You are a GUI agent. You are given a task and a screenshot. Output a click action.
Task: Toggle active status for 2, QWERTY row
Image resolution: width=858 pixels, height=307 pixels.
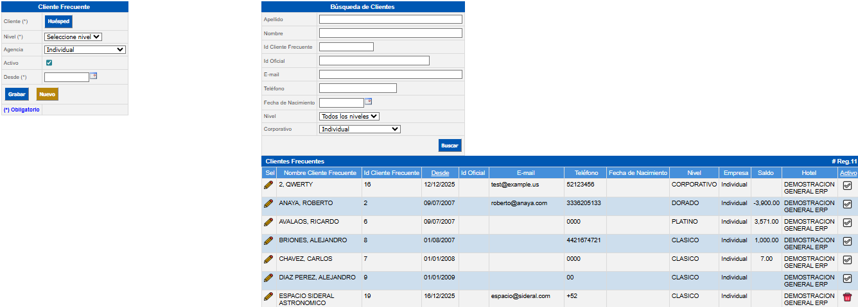(x=847, y=185)
